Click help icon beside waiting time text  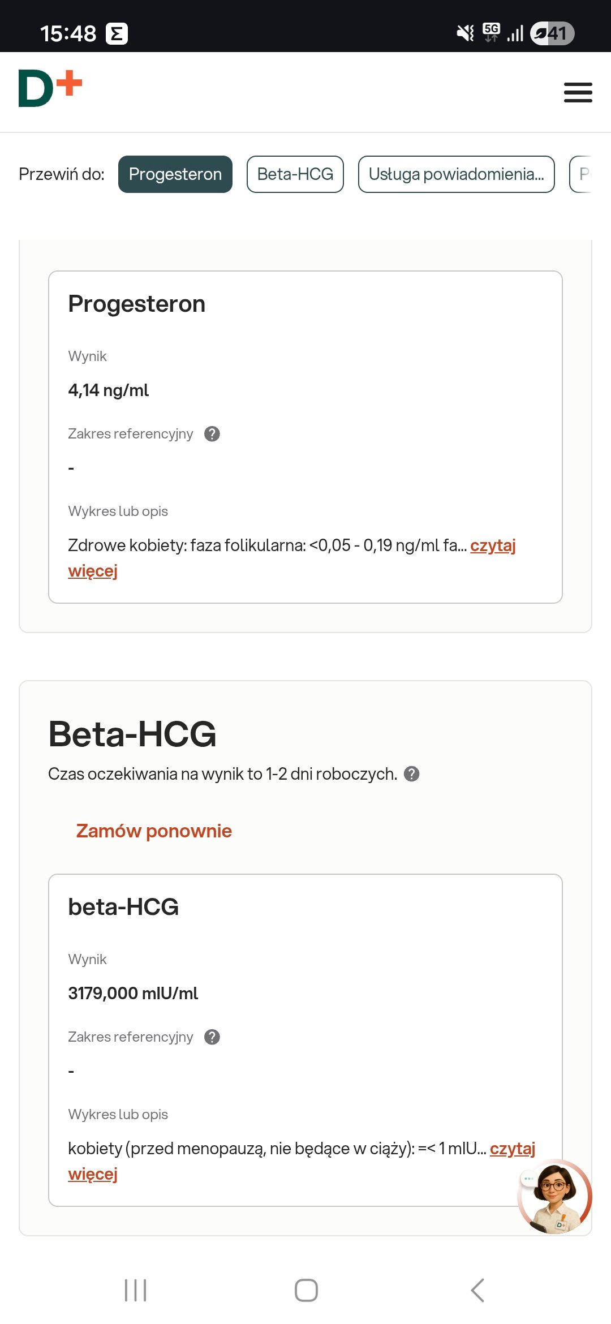click(412, 774)
